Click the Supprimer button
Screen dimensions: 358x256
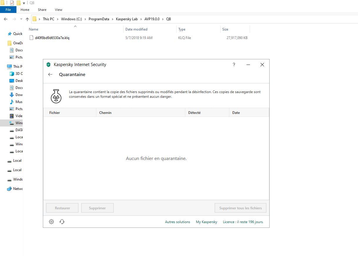[98, 208]
